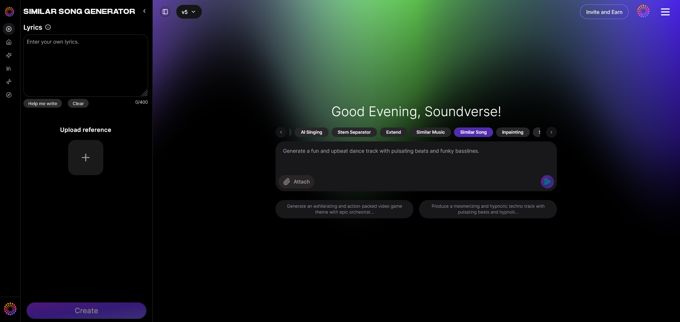Select the Inpainting chip
The height and width of the screenshot is (322, 680).
pos(513,132)
